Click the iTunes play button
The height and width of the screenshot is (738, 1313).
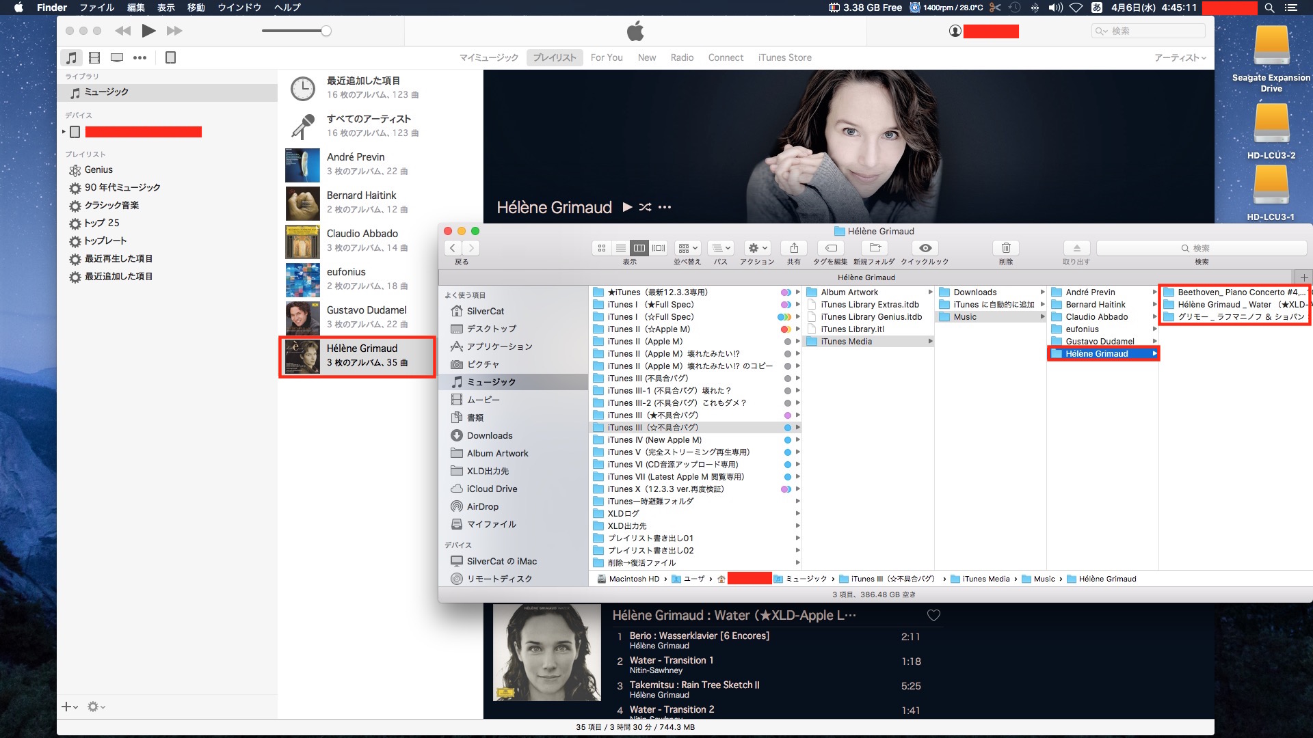(148, 31)
